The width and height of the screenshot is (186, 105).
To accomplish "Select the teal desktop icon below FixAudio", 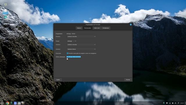I will pyautogui.click(x=6, y=17).
